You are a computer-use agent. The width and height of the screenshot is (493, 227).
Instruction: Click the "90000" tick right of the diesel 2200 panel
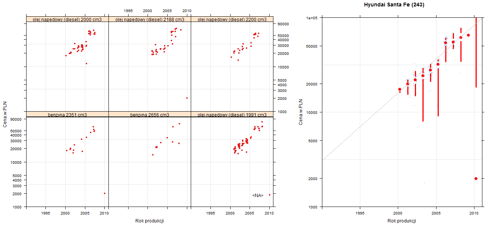click(283, 24)
